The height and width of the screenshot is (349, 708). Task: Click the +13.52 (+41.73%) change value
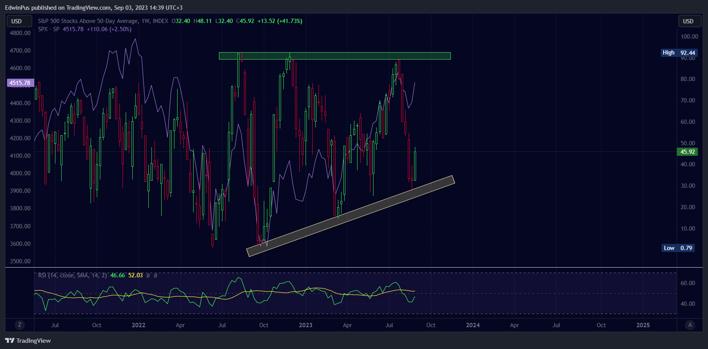click(280, 21)
